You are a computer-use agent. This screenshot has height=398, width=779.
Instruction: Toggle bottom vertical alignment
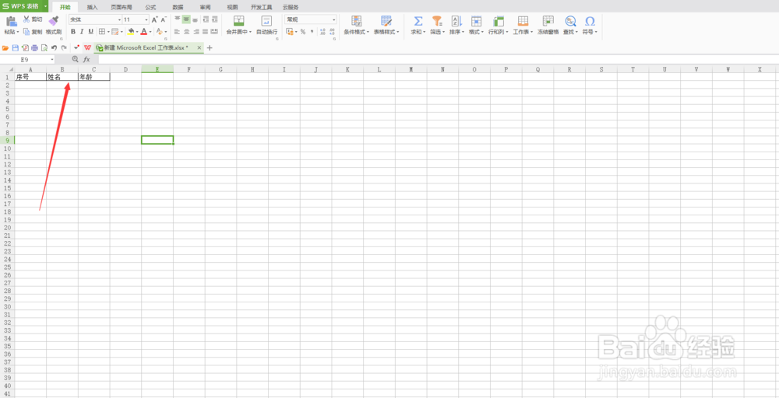[195, 19]
